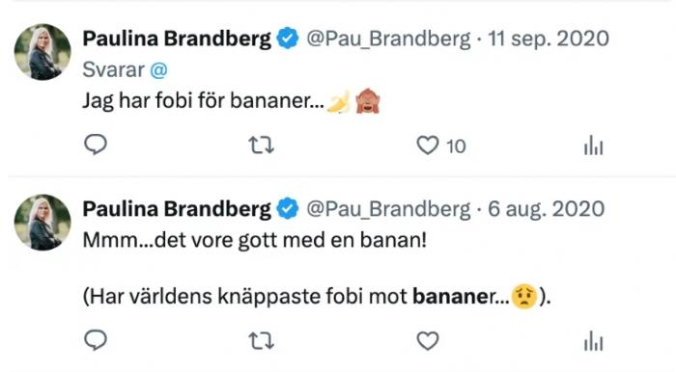This screenshot has height=372, width=676.
Task: Open tweet text 'Mmm...det vore gott med en banan!'
Action: point(254,240)
